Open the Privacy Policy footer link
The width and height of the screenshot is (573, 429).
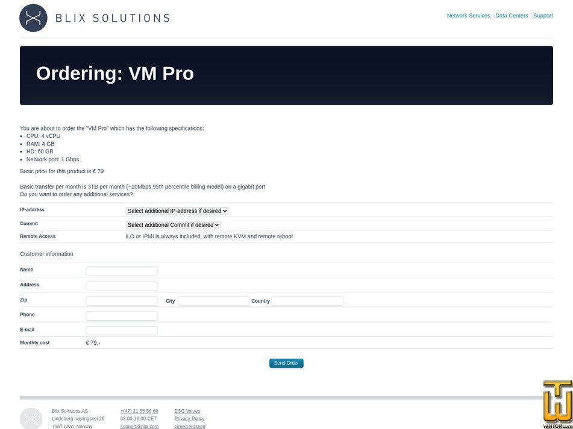tap(189, 419)
